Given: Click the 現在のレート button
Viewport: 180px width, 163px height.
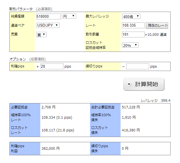Looking at the screenshot, I should 157,26.
